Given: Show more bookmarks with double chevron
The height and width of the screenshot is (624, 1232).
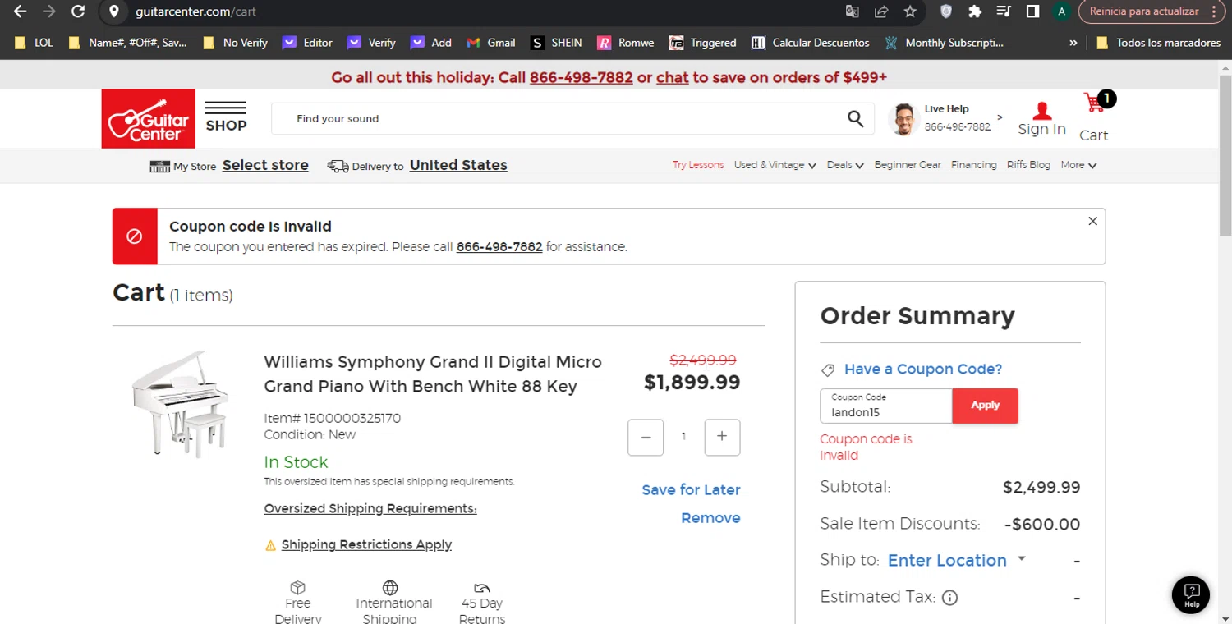Looking at the screenshot, I should [x=1073, y=43].
